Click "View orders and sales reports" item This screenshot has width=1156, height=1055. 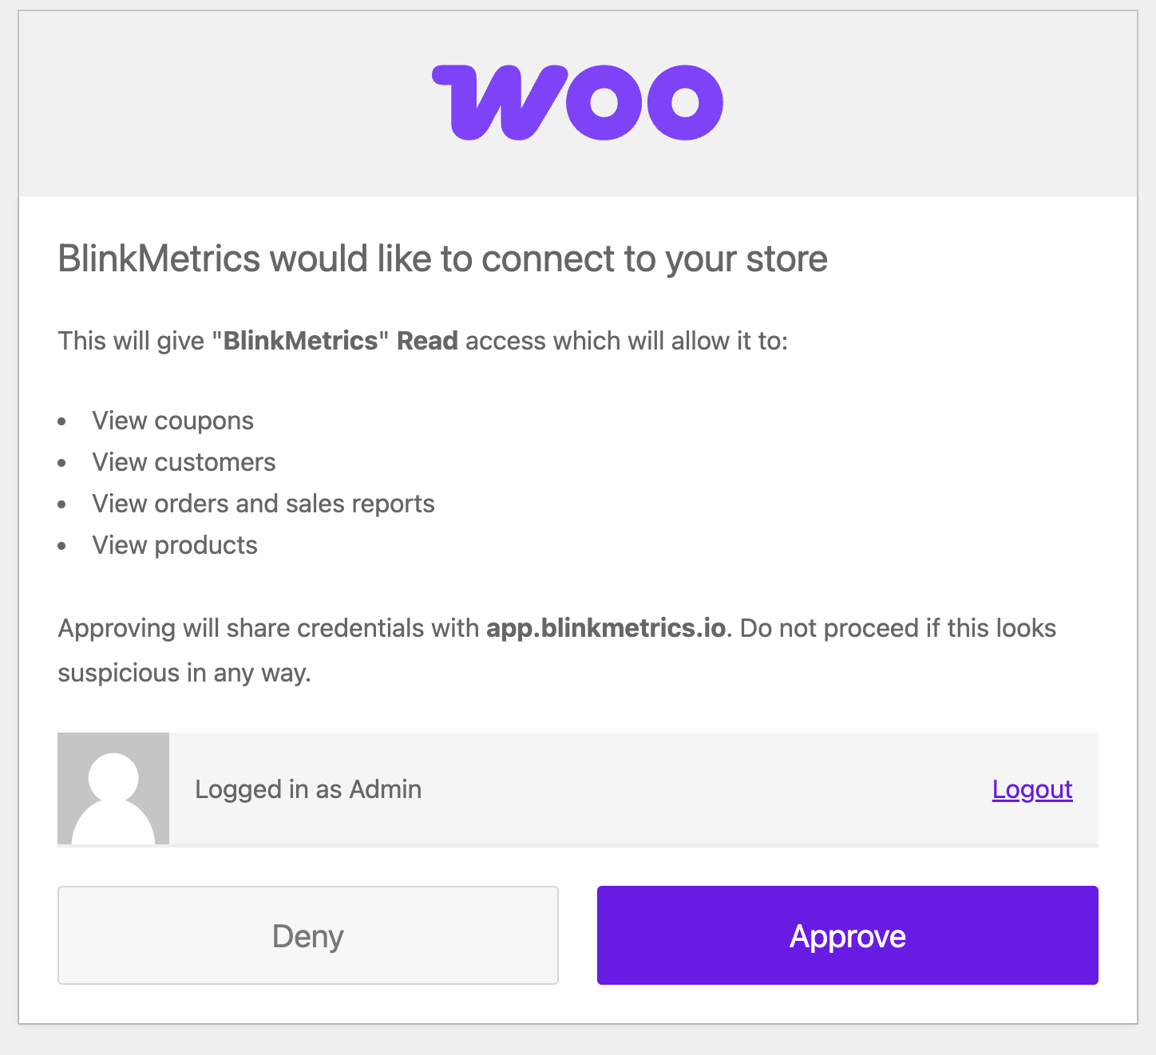tap(263, 504)
